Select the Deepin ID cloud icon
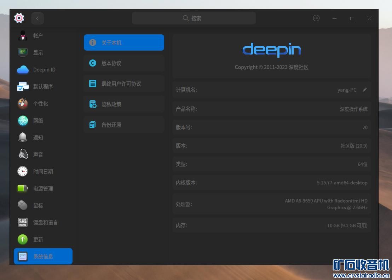The height and width of the screenshot is (280, 392). point(23,70)
